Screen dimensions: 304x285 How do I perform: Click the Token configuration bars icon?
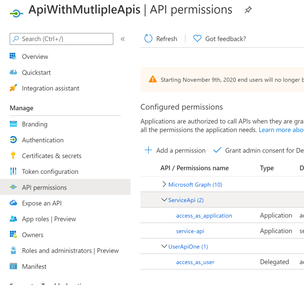pyautogui.click(x=13, y=171)
